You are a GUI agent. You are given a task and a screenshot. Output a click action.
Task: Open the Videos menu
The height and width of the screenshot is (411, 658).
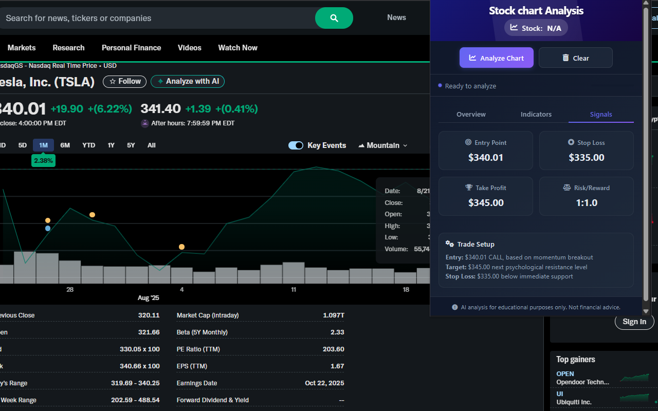pyautogui.click(x=190, y=48)
